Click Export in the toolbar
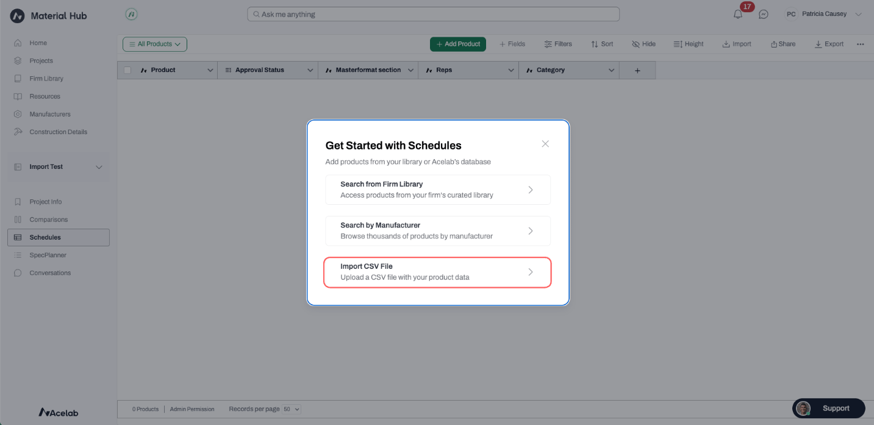Screen dimensions: 874x425 [x=829, y=44]
